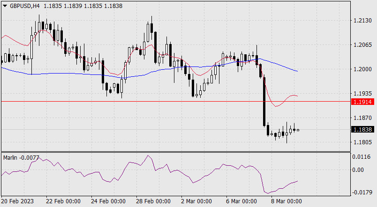Click the last candlestick on the chart
Image resolution: width=377 pixels, height=207 pixels.
tap(298, 130)
